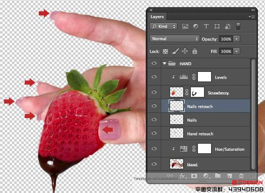The height and width of the screenshot is (193, 265).
Task: Filter layers by type (text) layers
Action: click(206, 26)
